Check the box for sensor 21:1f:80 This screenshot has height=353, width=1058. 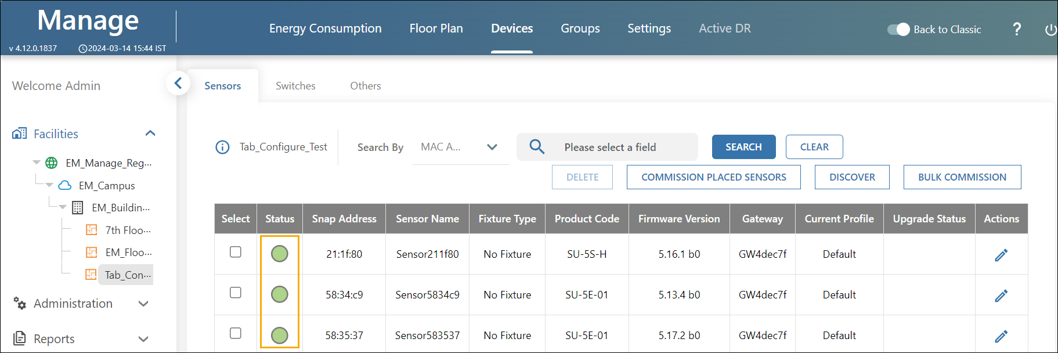pos(235,252)
